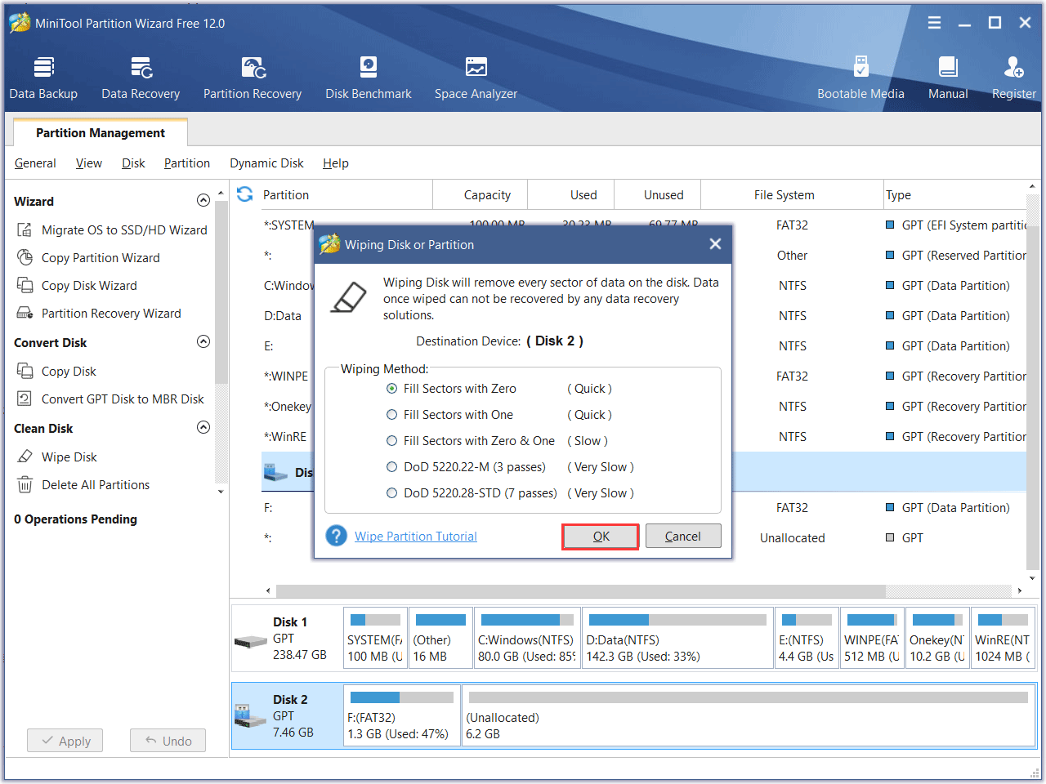Click the Disk 2 drive icon in the disk map
Image resolution: width=1046 pixels, height=784 pixels.
(x=251, y=716)
